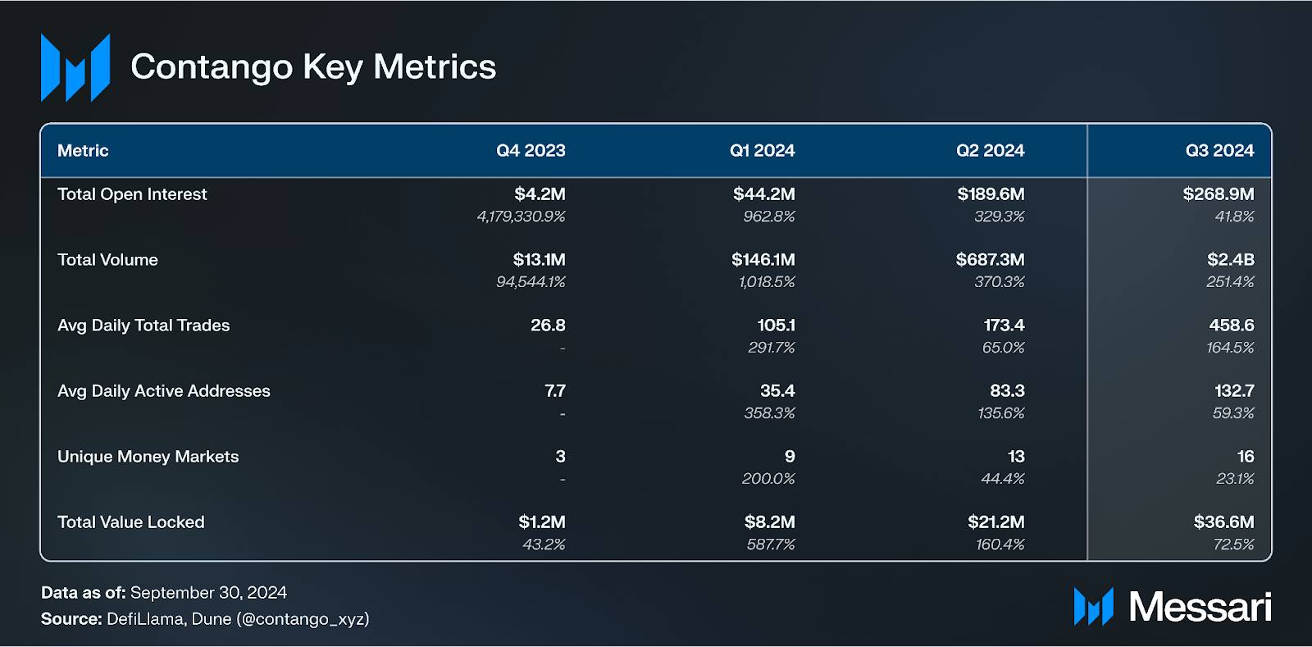Viewport: 1312px width, 647px height.
Task: Select the '105.1' daily trades value
Action: (x=776, y=326)
